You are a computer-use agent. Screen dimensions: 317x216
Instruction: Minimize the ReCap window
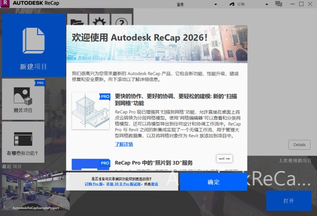(x=293, y=4)
